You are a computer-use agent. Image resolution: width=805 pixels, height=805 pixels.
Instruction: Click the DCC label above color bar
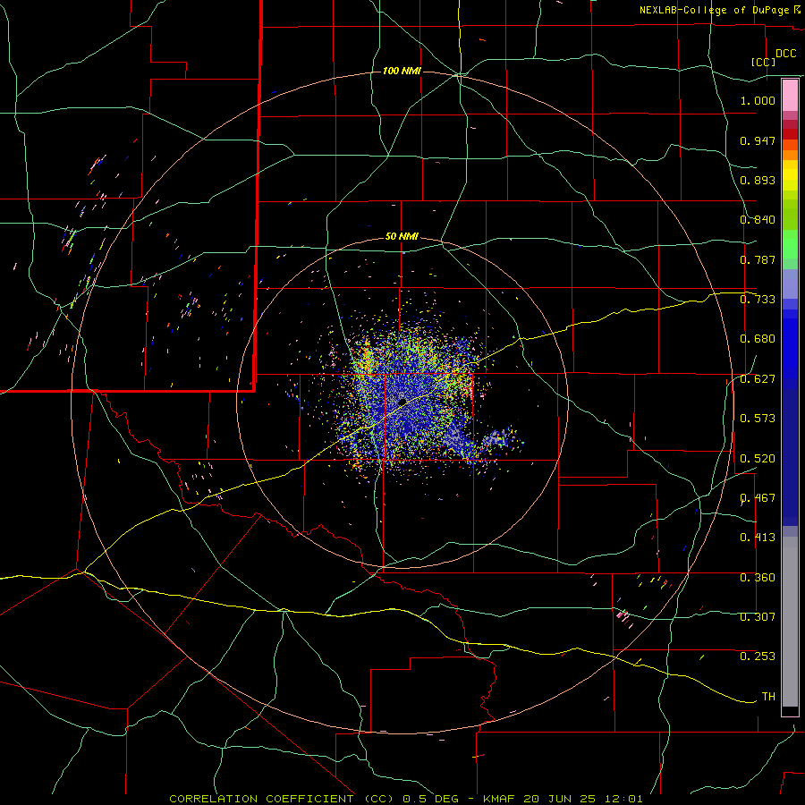pos(786,54)
